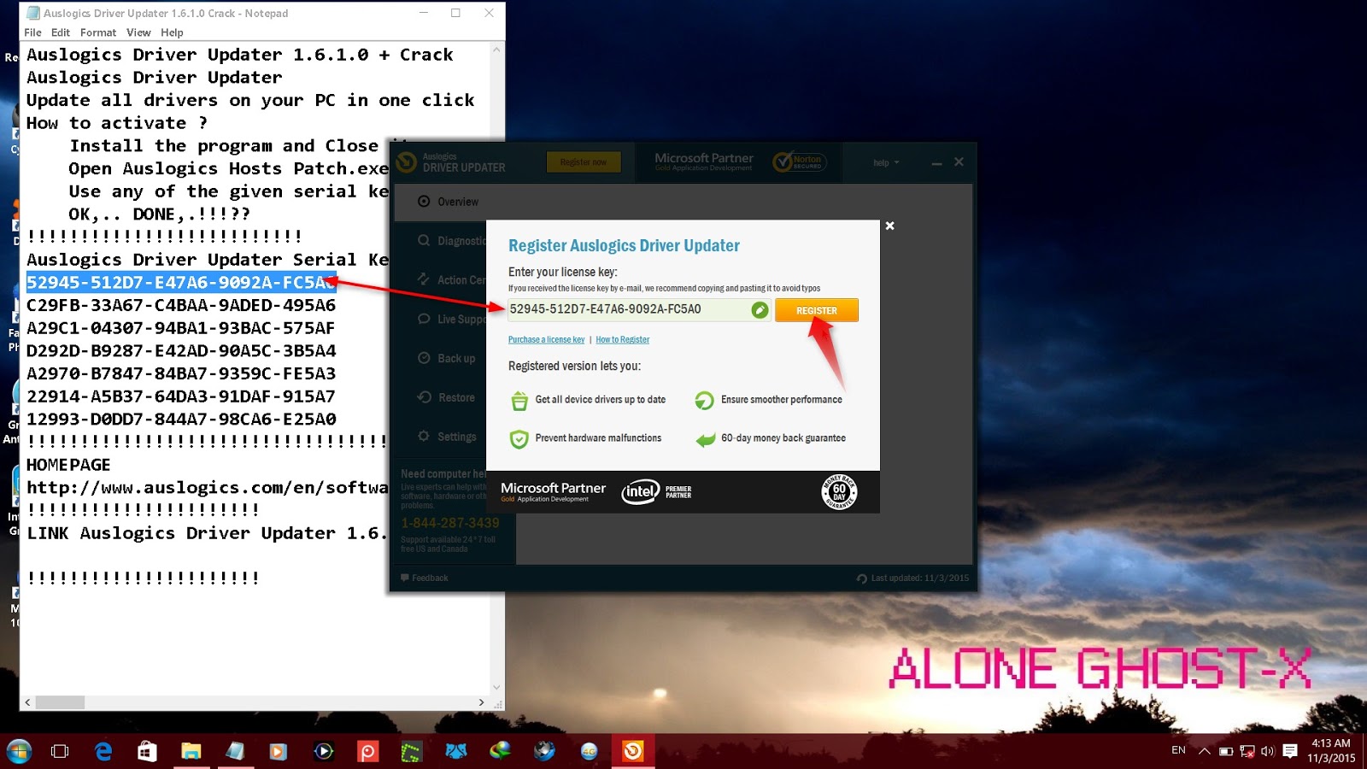Image resolution: width=1367 pixels, height=769 pixels.
Task: Click the auslogics.com homepage URL text in Notepad
Action: [x=208, y=488]
